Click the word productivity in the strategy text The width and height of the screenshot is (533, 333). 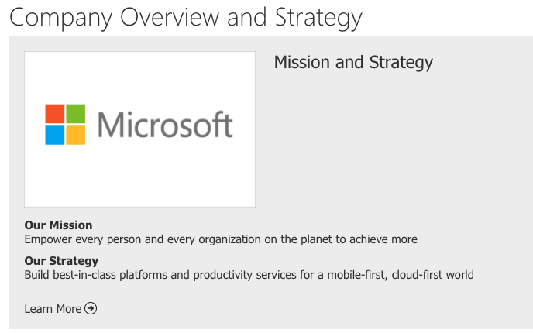pos(222,275)
